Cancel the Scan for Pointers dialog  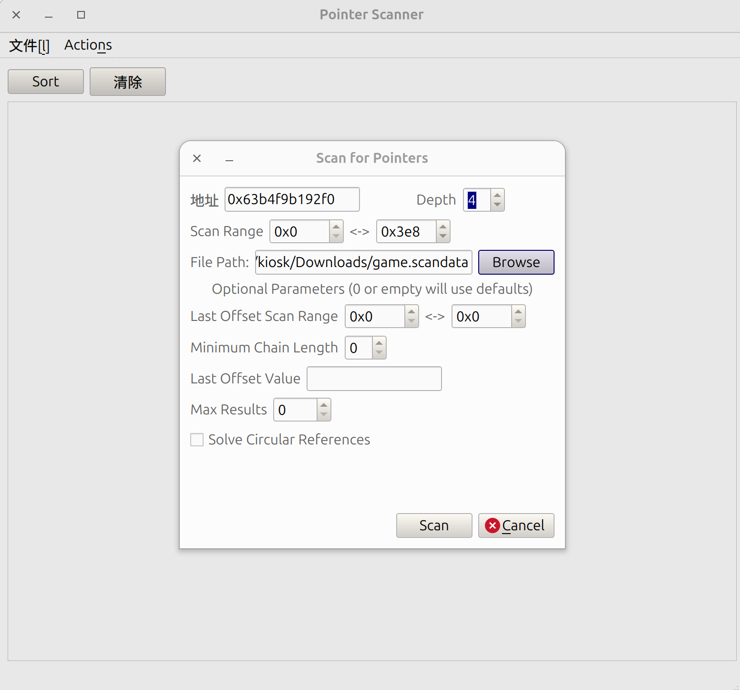tap(516, 525)
